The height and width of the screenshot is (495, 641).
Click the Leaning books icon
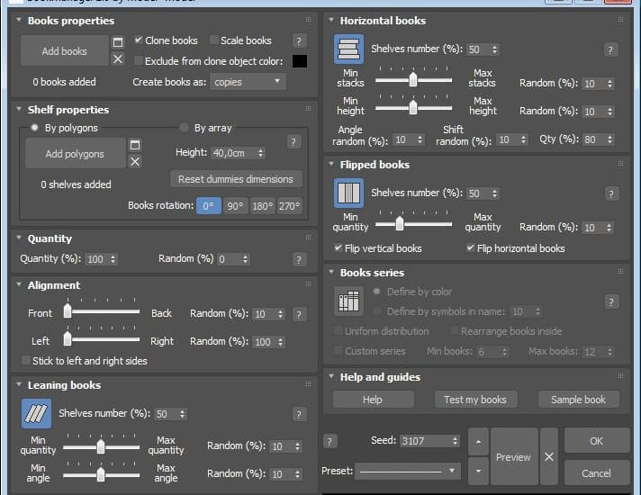36,414
